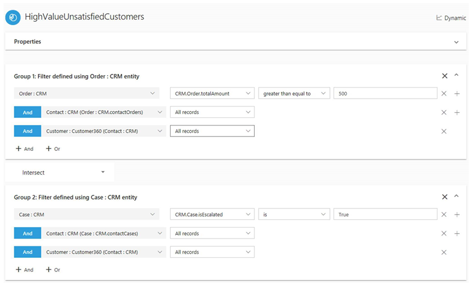This screenshot has height=283, width=470.
Task: Expand the Properties section chevron
Action: coord(456,42)
